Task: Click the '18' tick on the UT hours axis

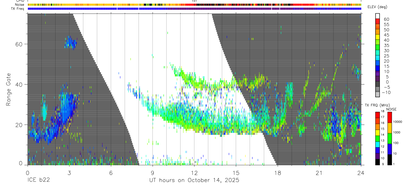Action: (x=277, y=173)
